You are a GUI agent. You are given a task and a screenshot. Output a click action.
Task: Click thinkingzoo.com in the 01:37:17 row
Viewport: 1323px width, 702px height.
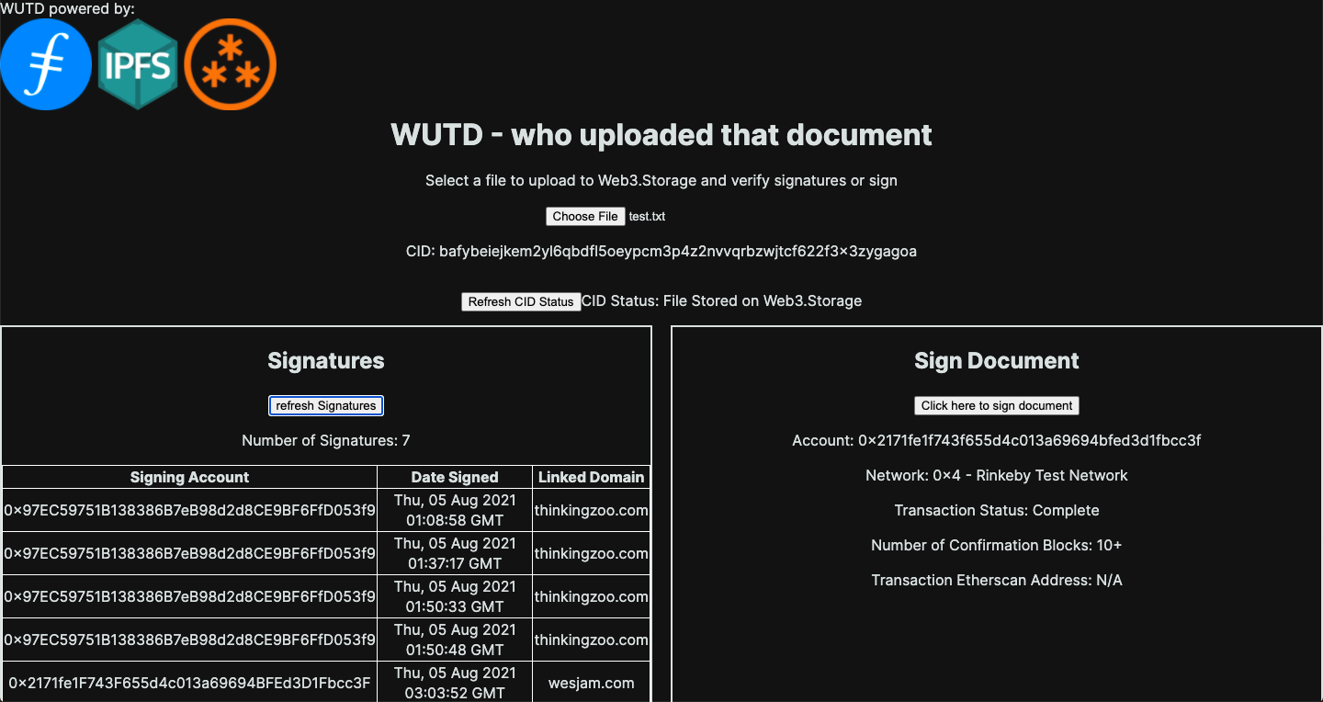tap(592, 554)
